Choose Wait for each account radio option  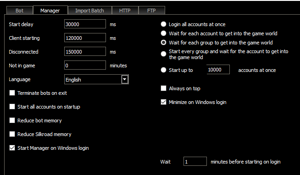[164, 33]
